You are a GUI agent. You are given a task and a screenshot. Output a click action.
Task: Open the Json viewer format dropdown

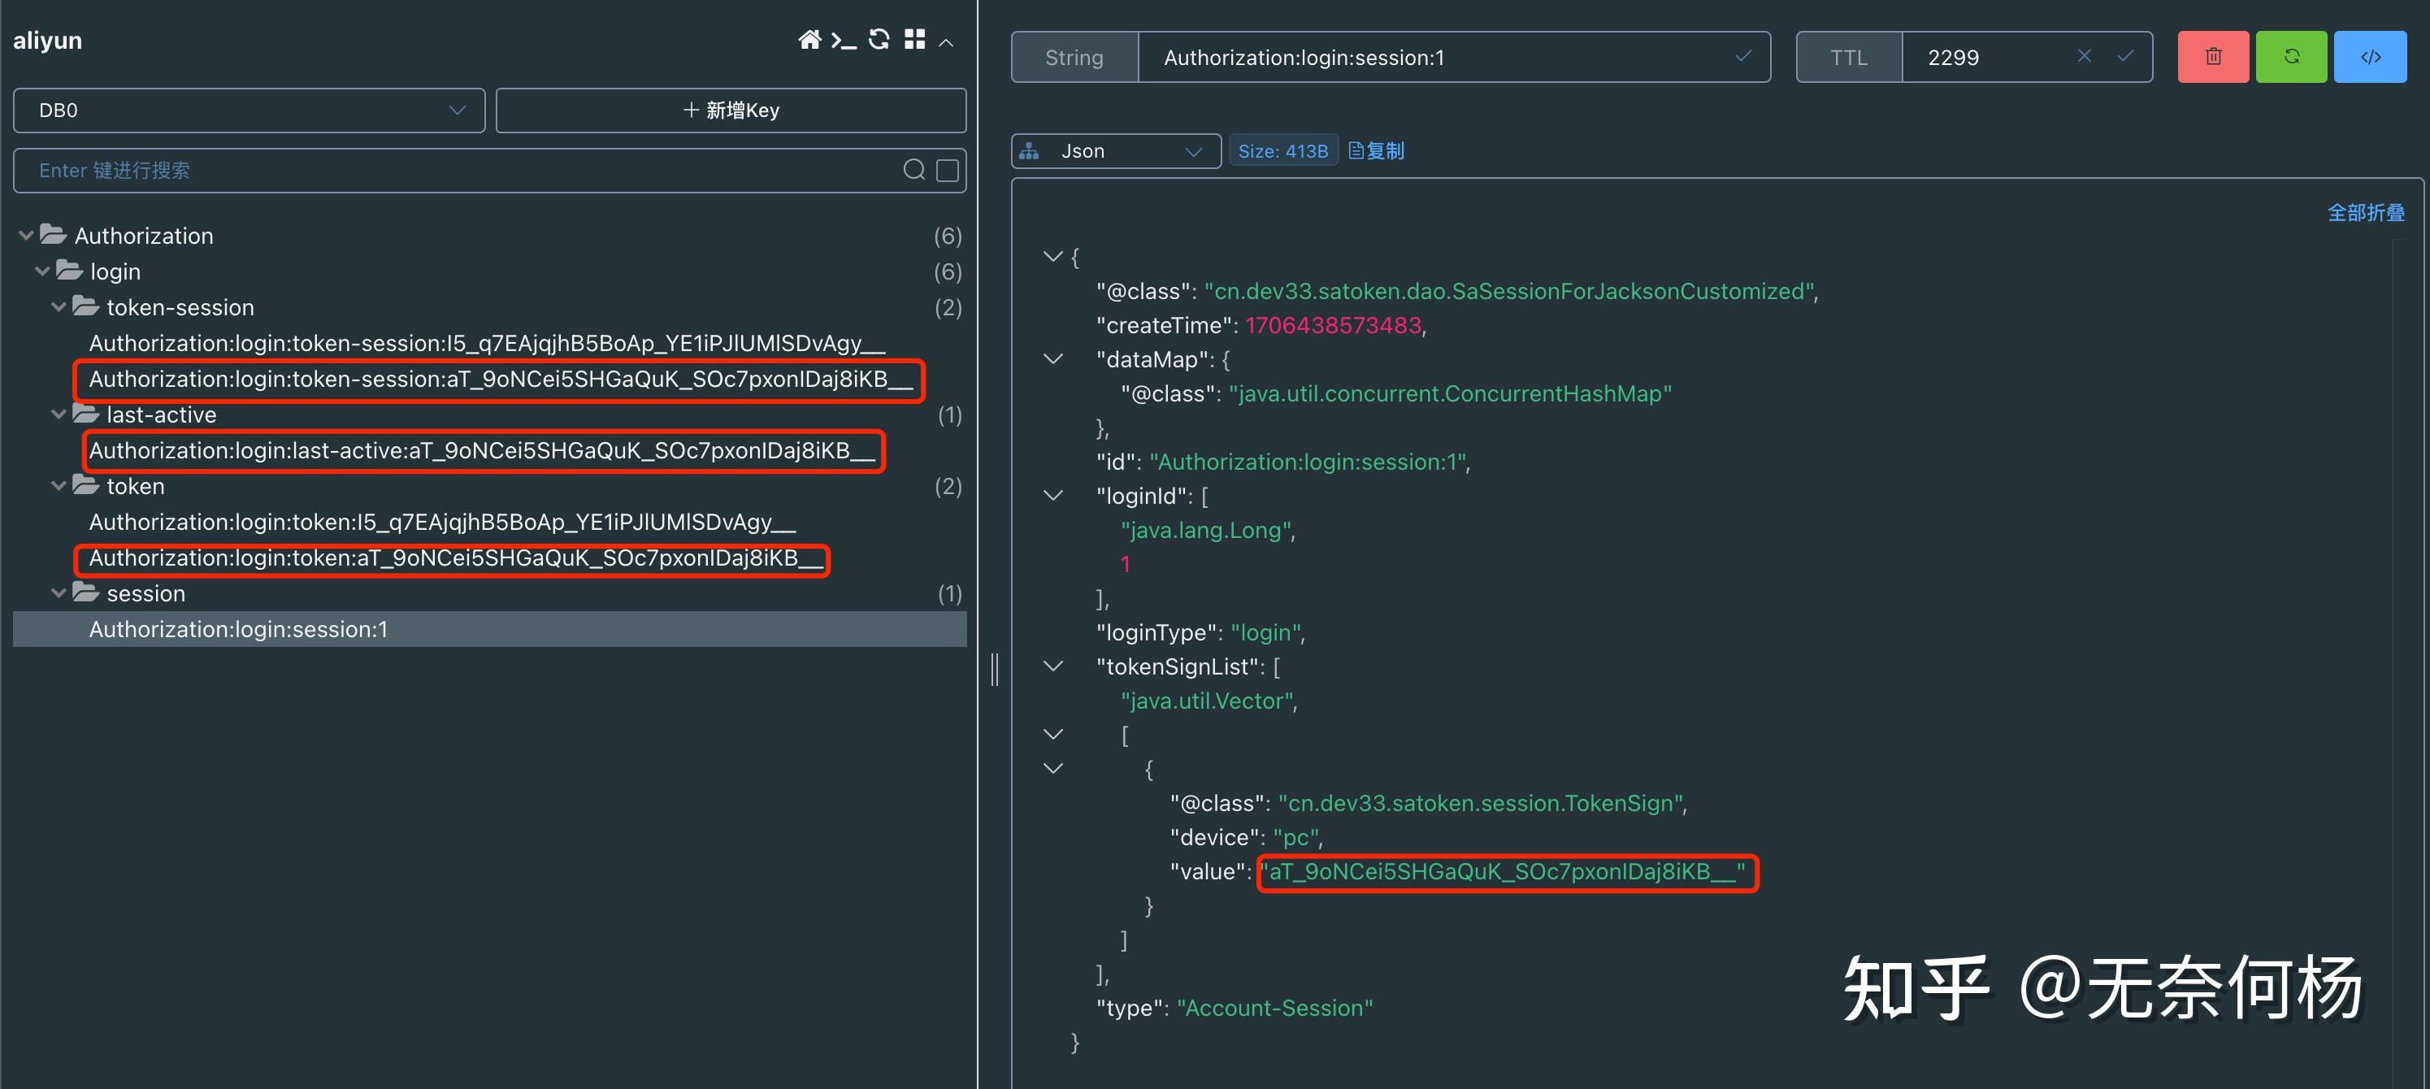(x=1116, y=151)
